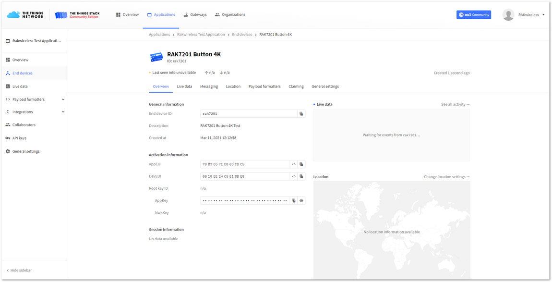Open API keys in the sidebar
This screenshot has height=282, width=552.
click(x=34, y=138)
